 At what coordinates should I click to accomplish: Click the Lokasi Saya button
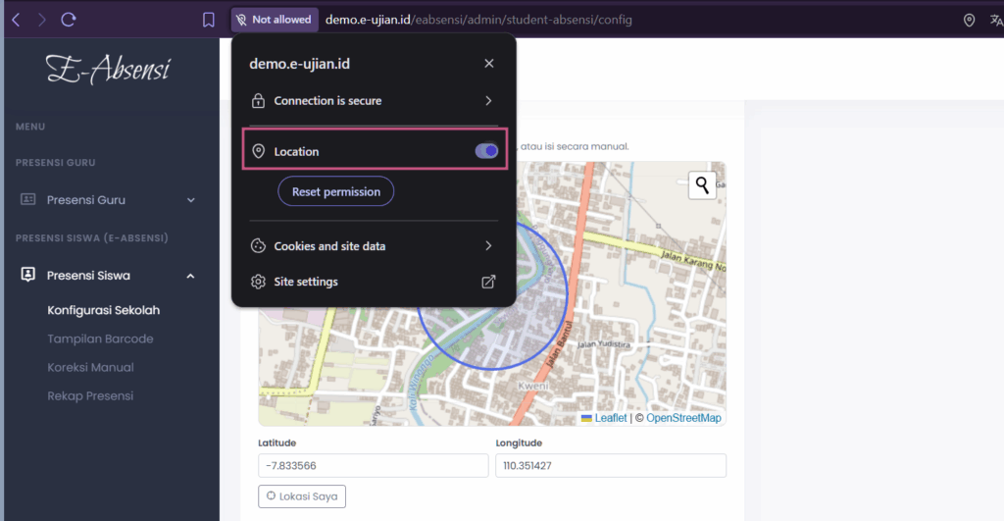[302, 496]
